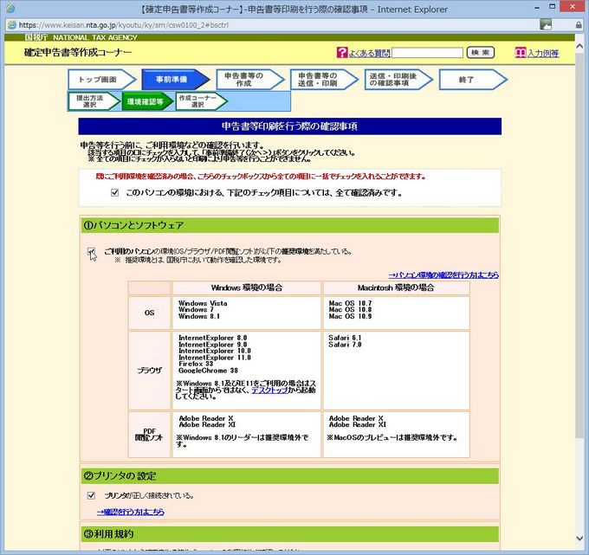This screenshot has width=589, height=555.
Task: Click the page favicon beside the URL
Action: point(10,25)
